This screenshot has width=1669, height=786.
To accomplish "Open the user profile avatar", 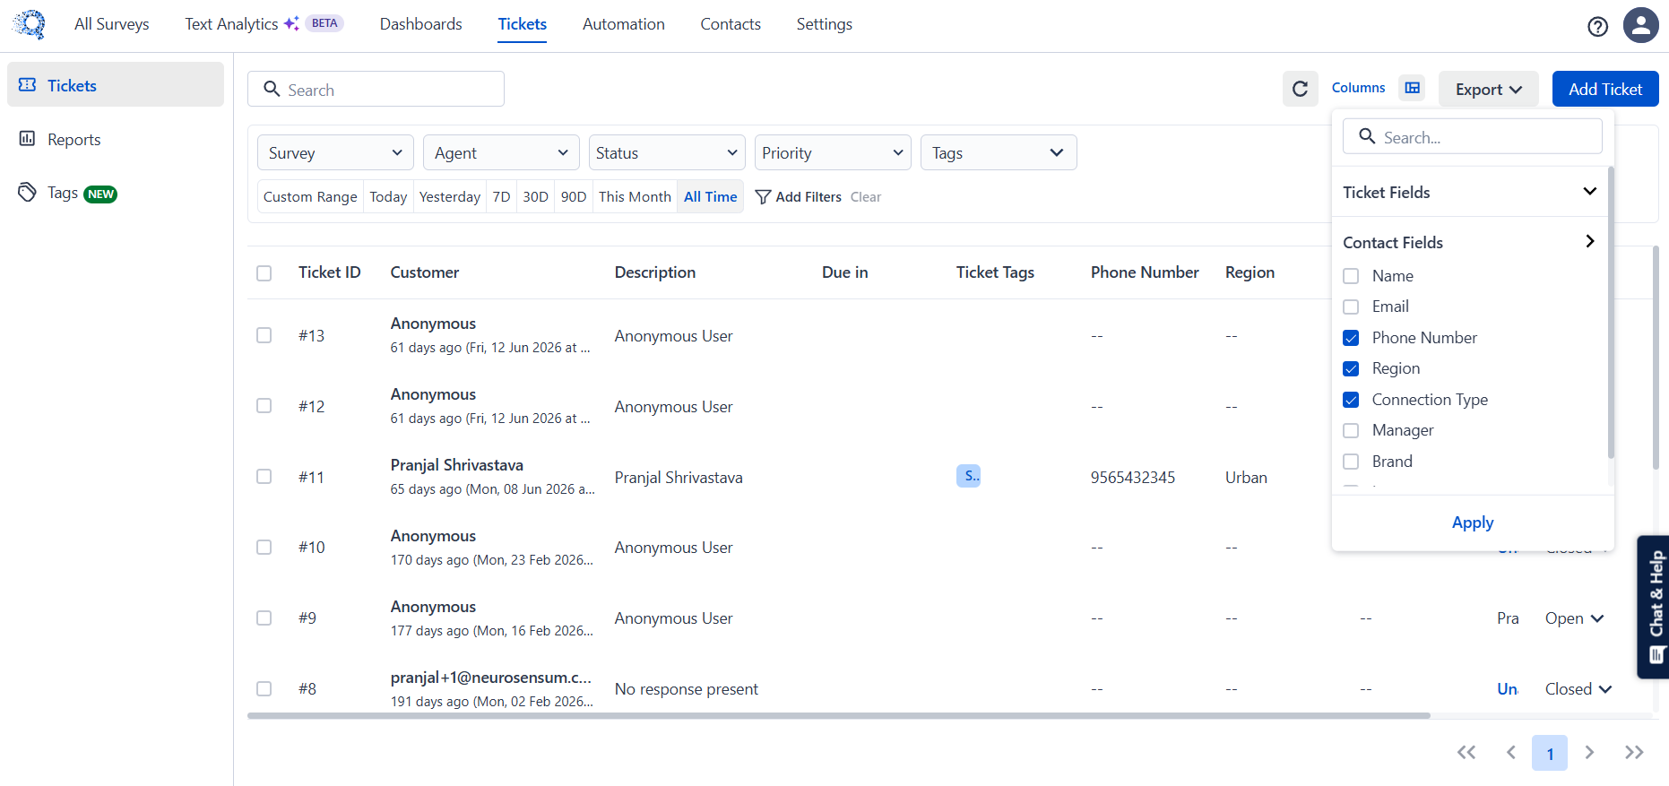I will pos(1641,25).
